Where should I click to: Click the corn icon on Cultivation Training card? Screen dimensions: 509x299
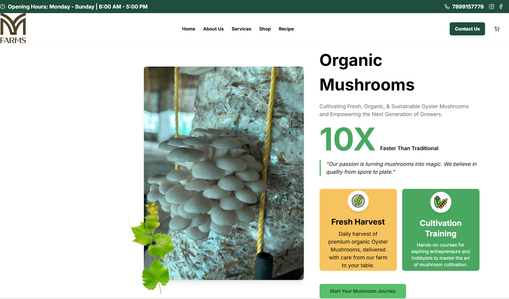click(x=440, y=202)
